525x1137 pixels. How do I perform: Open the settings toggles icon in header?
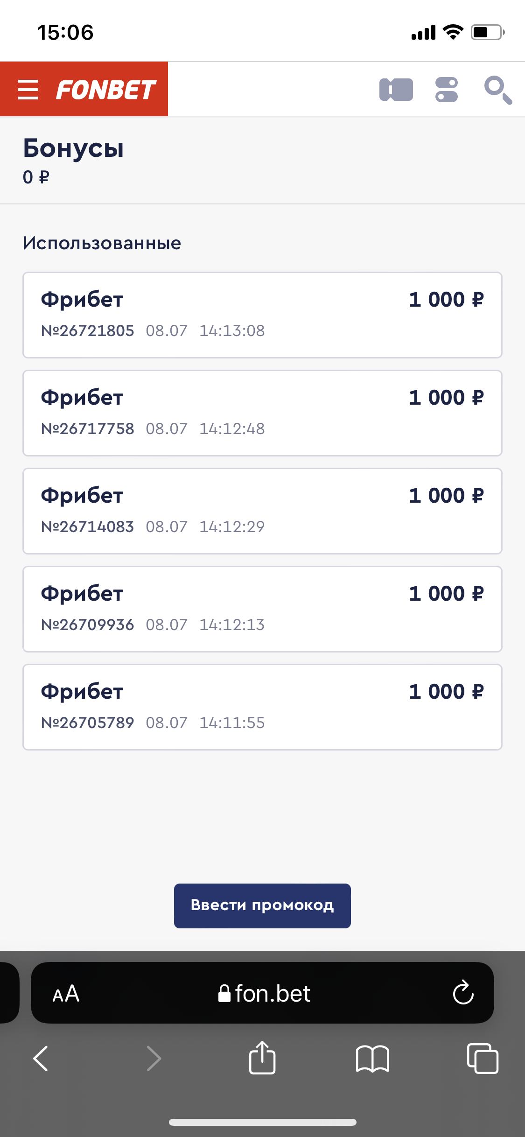click(447, 90)
